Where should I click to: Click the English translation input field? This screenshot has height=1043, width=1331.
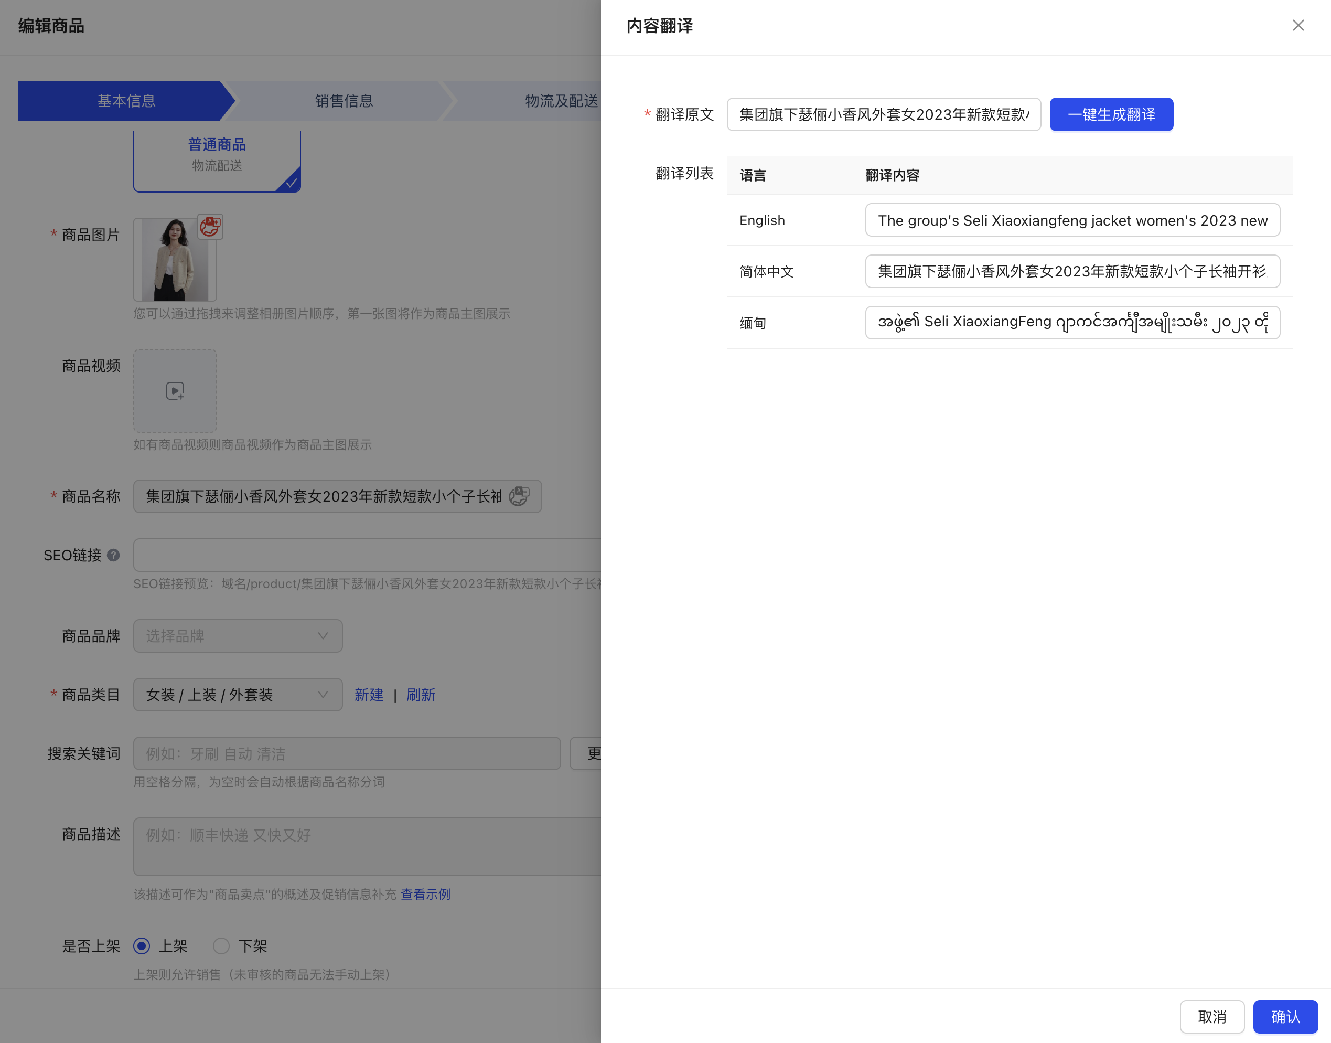1071,220
